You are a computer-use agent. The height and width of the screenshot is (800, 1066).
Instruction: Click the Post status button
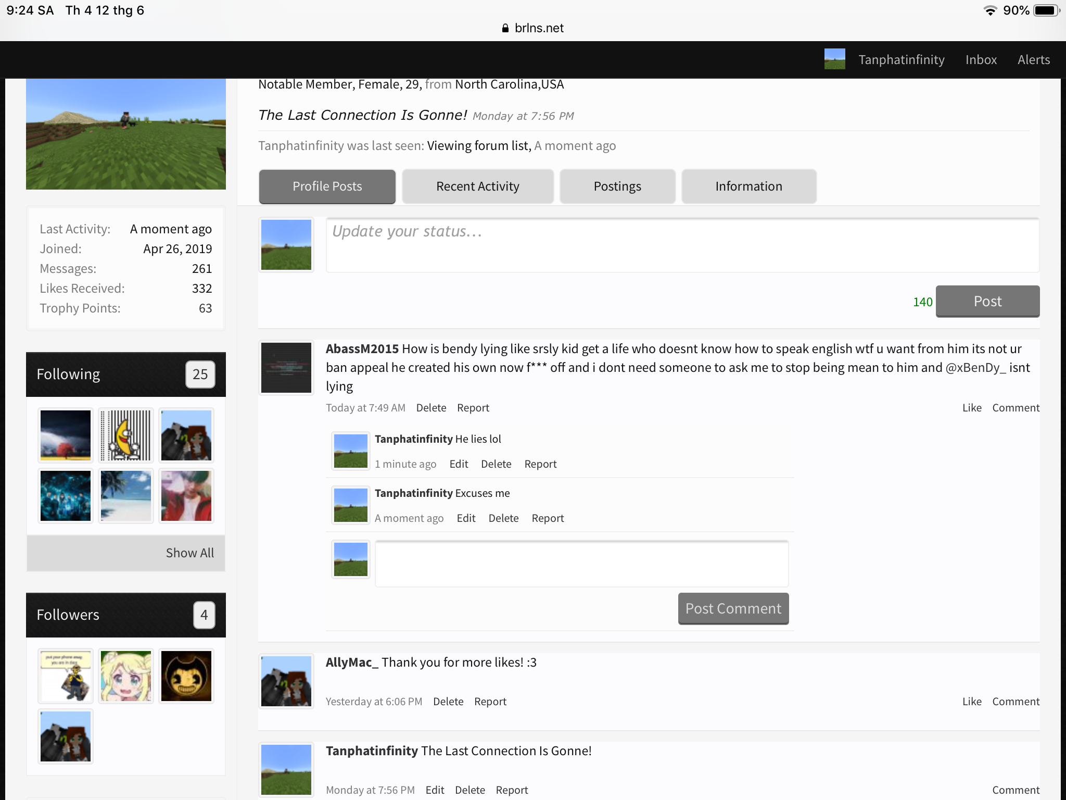coord(987,301)
